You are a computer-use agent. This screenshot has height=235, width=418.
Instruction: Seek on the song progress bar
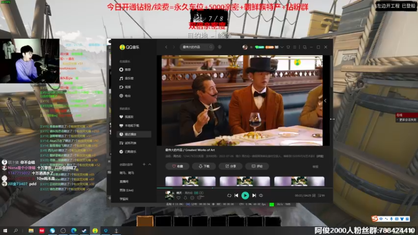(x=245, y=188)
